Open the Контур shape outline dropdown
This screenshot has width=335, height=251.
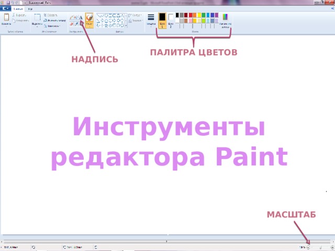135,15
